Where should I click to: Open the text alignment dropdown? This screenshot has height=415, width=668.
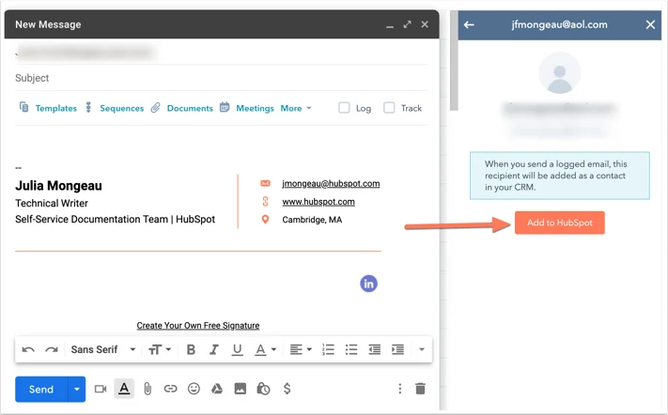tap(301, 349)
